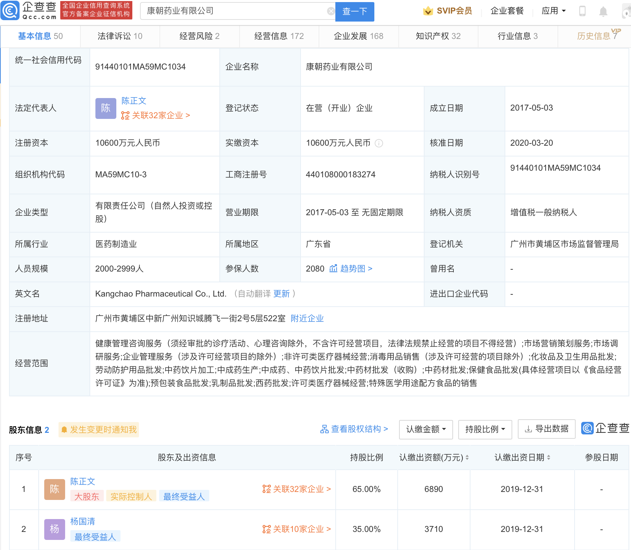631x550 pixels.
Task: Click the blue 陈 avatar beside legal representative
Action: pos(106,108)
